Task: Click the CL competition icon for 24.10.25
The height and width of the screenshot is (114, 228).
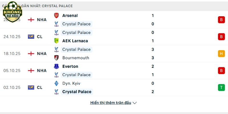Action: pos(31,37)
